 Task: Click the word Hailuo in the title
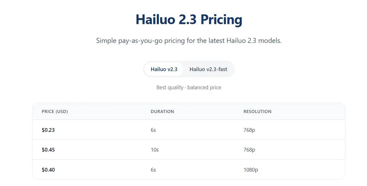[155, 19]
